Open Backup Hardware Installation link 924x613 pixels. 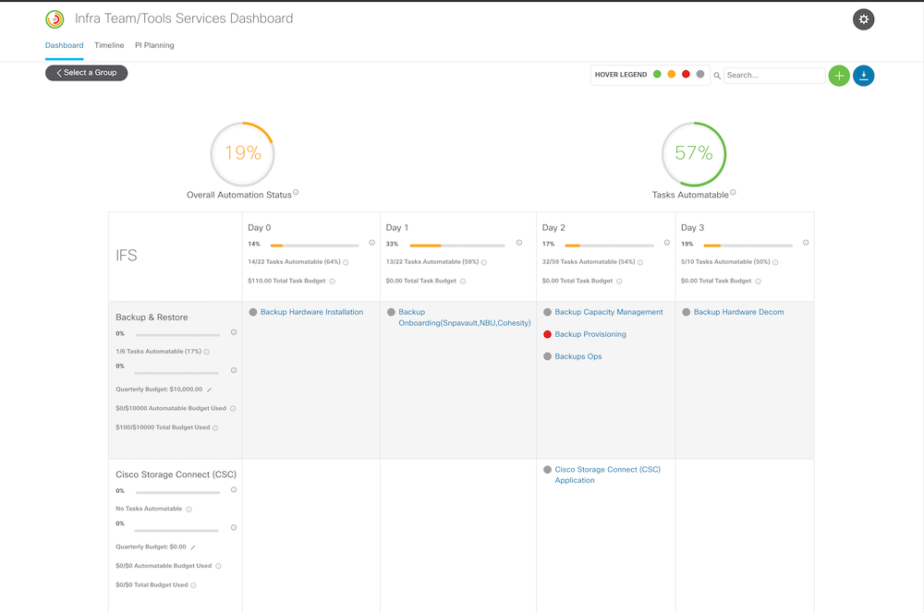(311, 312)
